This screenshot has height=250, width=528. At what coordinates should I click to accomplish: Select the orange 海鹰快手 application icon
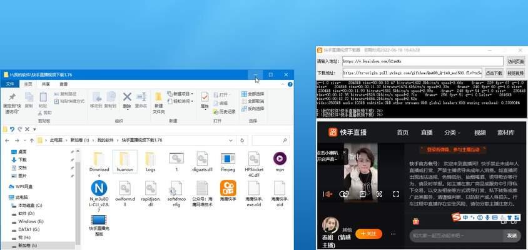tap(228, 188)
